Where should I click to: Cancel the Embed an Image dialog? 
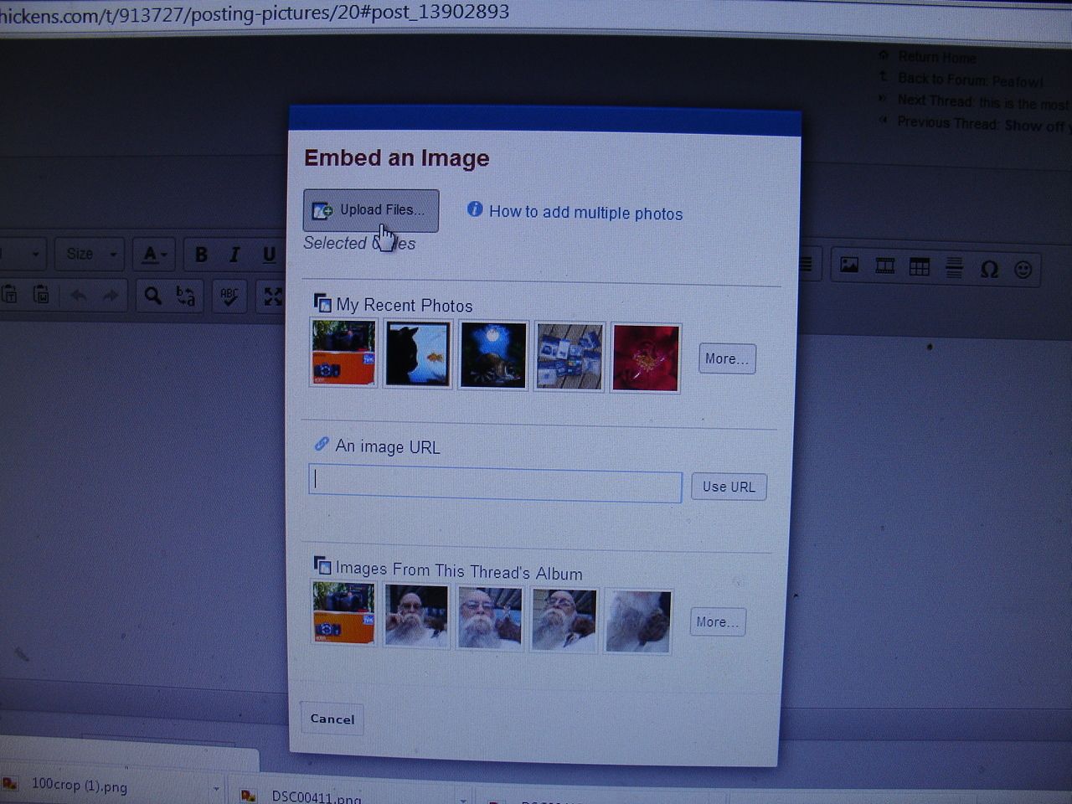332,719
